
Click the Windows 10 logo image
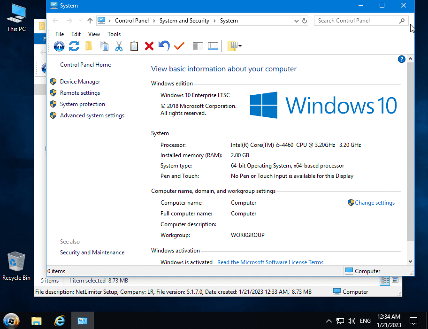(x=323, y=106)
